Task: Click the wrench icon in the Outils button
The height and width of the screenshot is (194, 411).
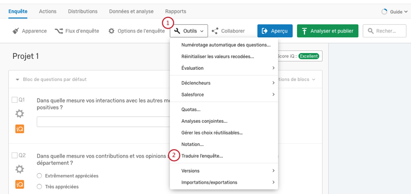Action: click(177, 31)
